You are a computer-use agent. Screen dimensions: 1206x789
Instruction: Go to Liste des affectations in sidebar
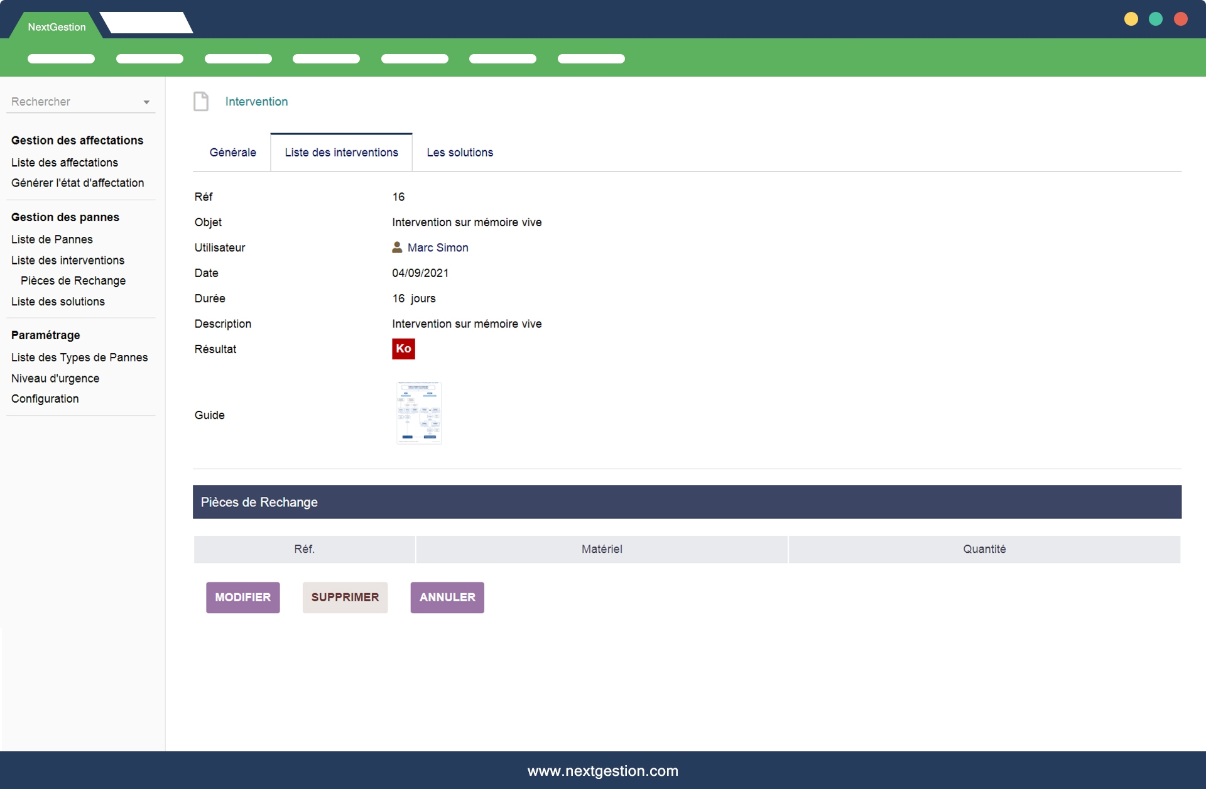tap(65, 163)
